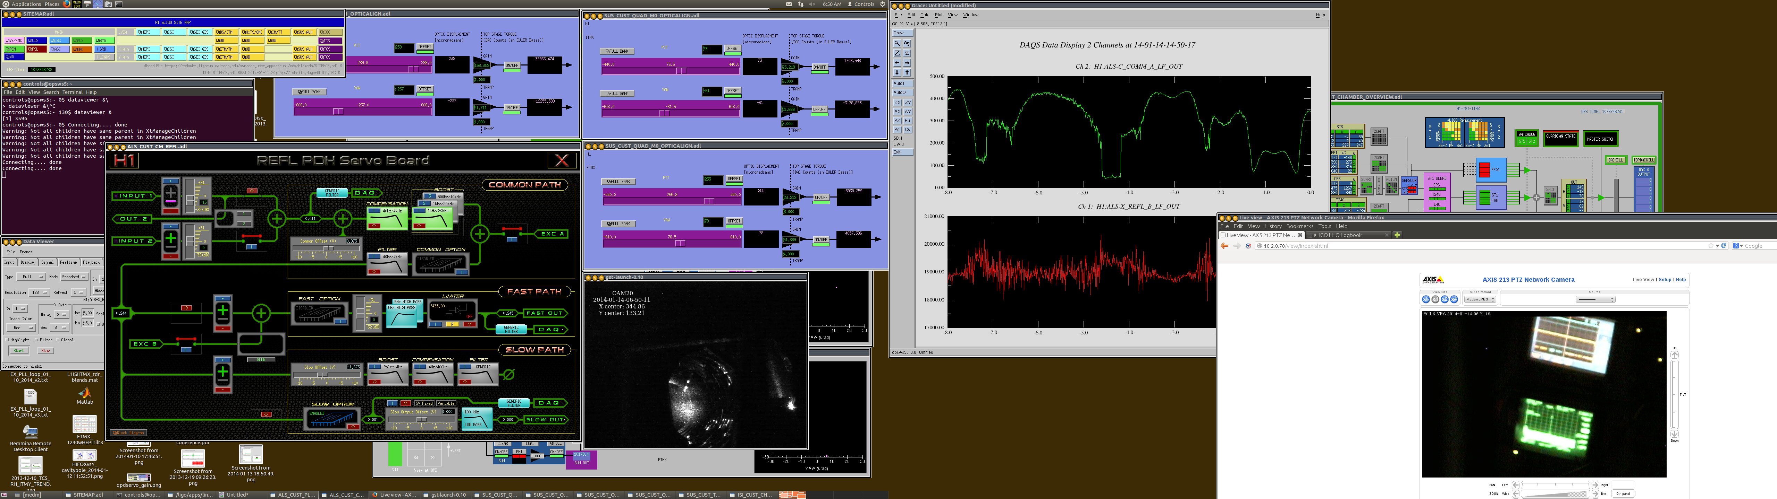
Task: Open X Axis Delay dropdown in Data Viewer
Action: [61, 314]
